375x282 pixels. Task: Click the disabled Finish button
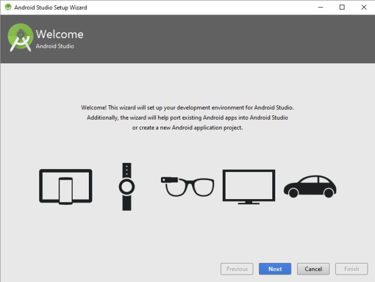click(351, 269)
